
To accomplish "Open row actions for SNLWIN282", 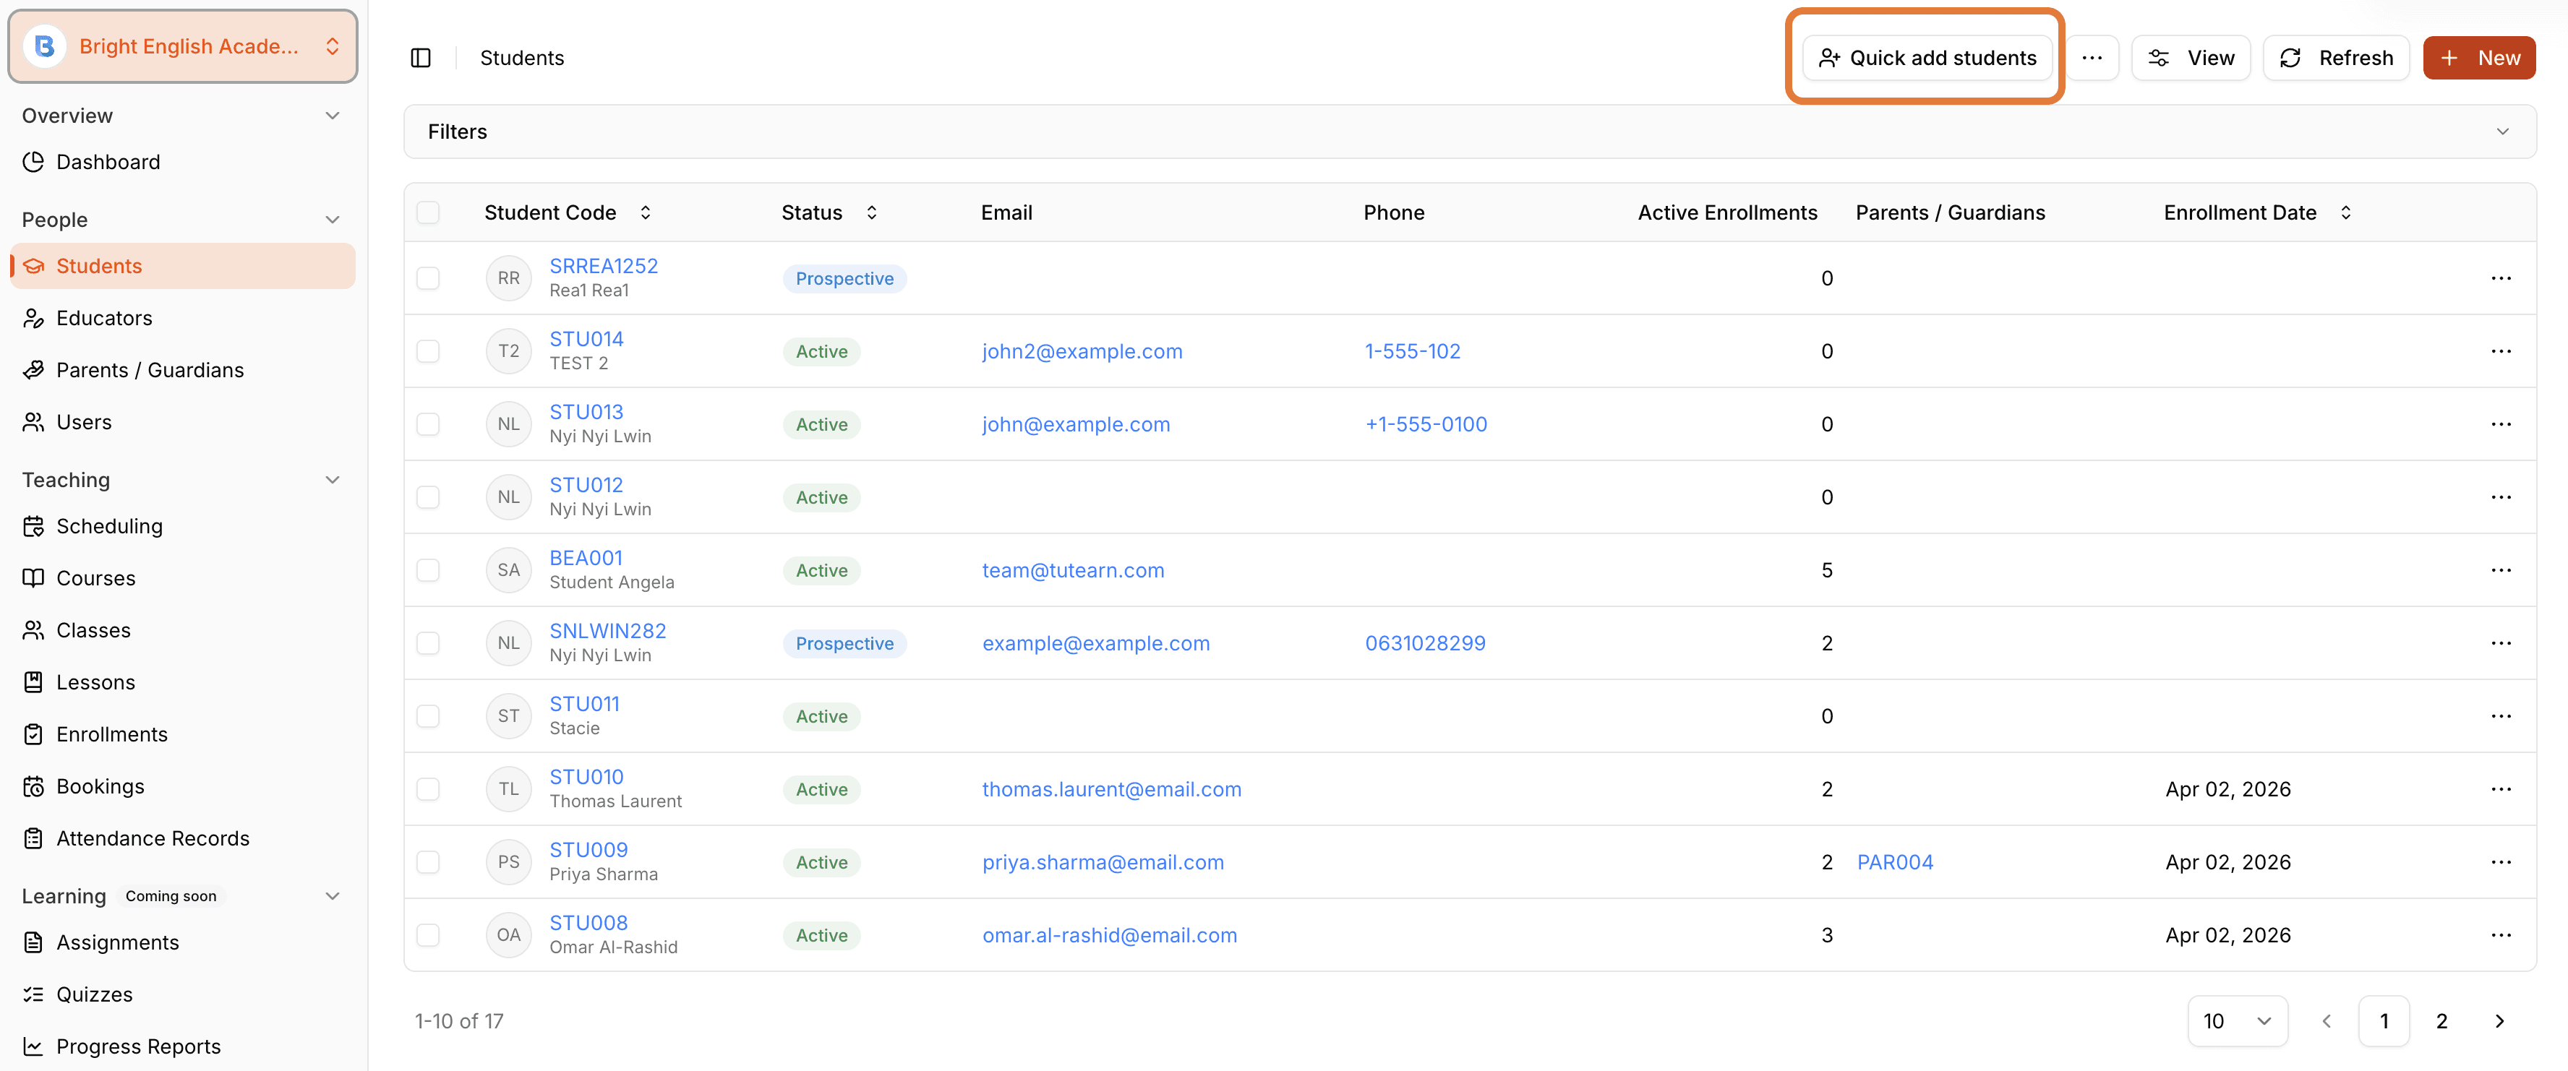I will 2500,642.
